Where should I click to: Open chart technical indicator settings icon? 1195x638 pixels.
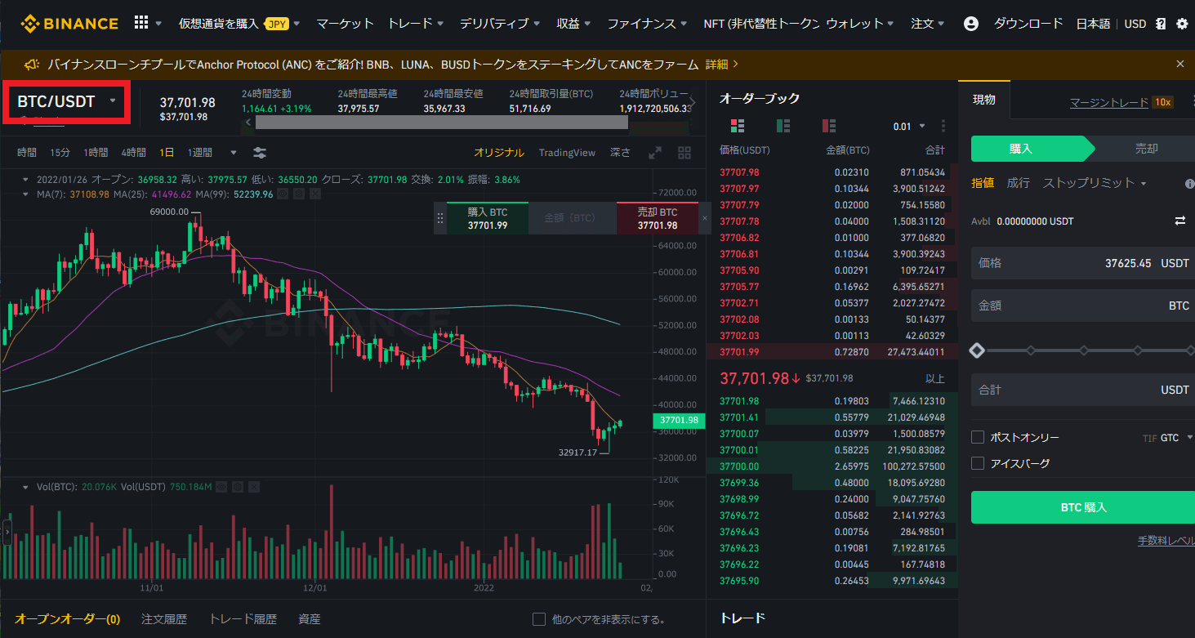click(x=260, y=153)
